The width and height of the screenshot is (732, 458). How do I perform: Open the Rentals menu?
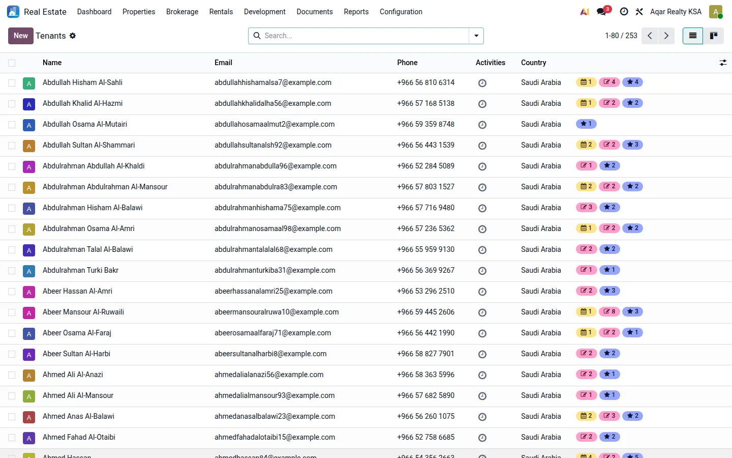(x=221, y=12)
